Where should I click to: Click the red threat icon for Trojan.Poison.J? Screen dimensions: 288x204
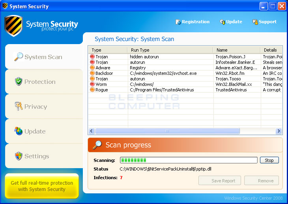click(x=92, y=56)
